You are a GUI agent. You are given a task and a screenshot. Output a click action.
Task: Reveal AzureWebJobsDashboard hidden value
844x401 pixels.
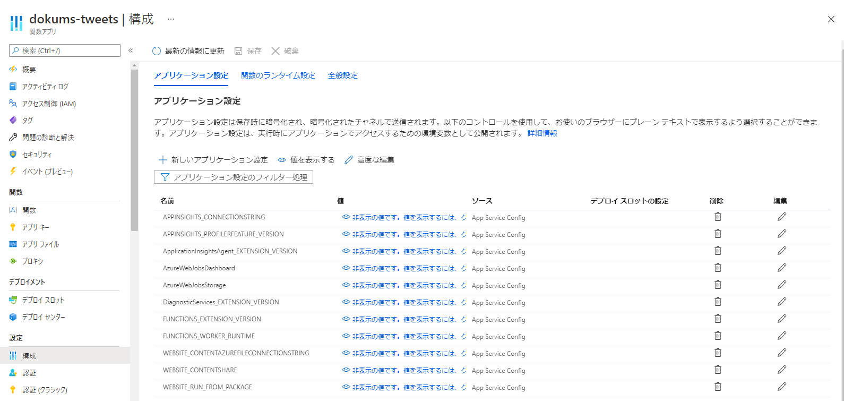pos(404,268)
